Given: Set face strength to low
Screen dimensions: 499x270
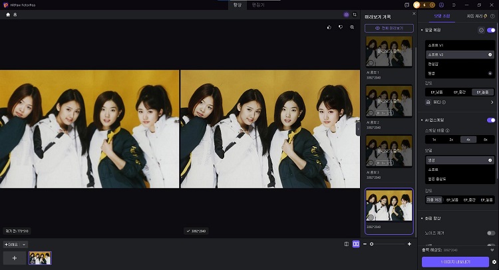Looking at the screenshot, I should pos(437,92).
